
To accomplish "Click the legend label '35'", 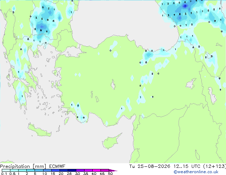I will 86,174.
